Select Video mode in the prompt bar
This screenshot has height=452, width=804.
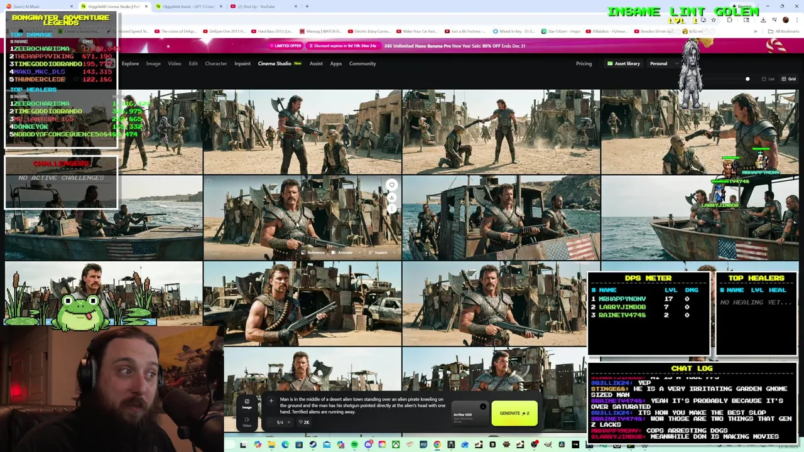(x=247, y=422)
